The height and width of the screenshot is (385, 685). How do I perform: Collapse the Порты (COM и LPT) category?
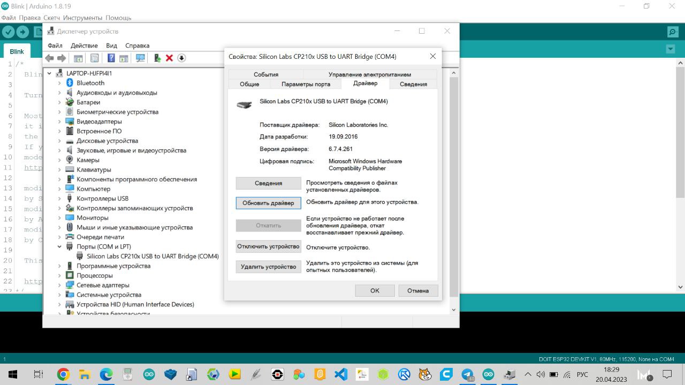tap(59, 247)
